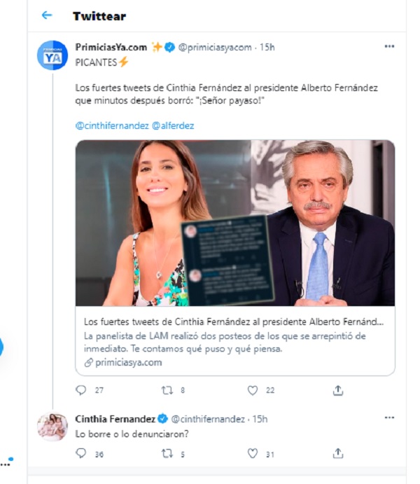Open more options on Cinthia's reply
Viewport: 420px width, 484px height.
coord(389,418)
